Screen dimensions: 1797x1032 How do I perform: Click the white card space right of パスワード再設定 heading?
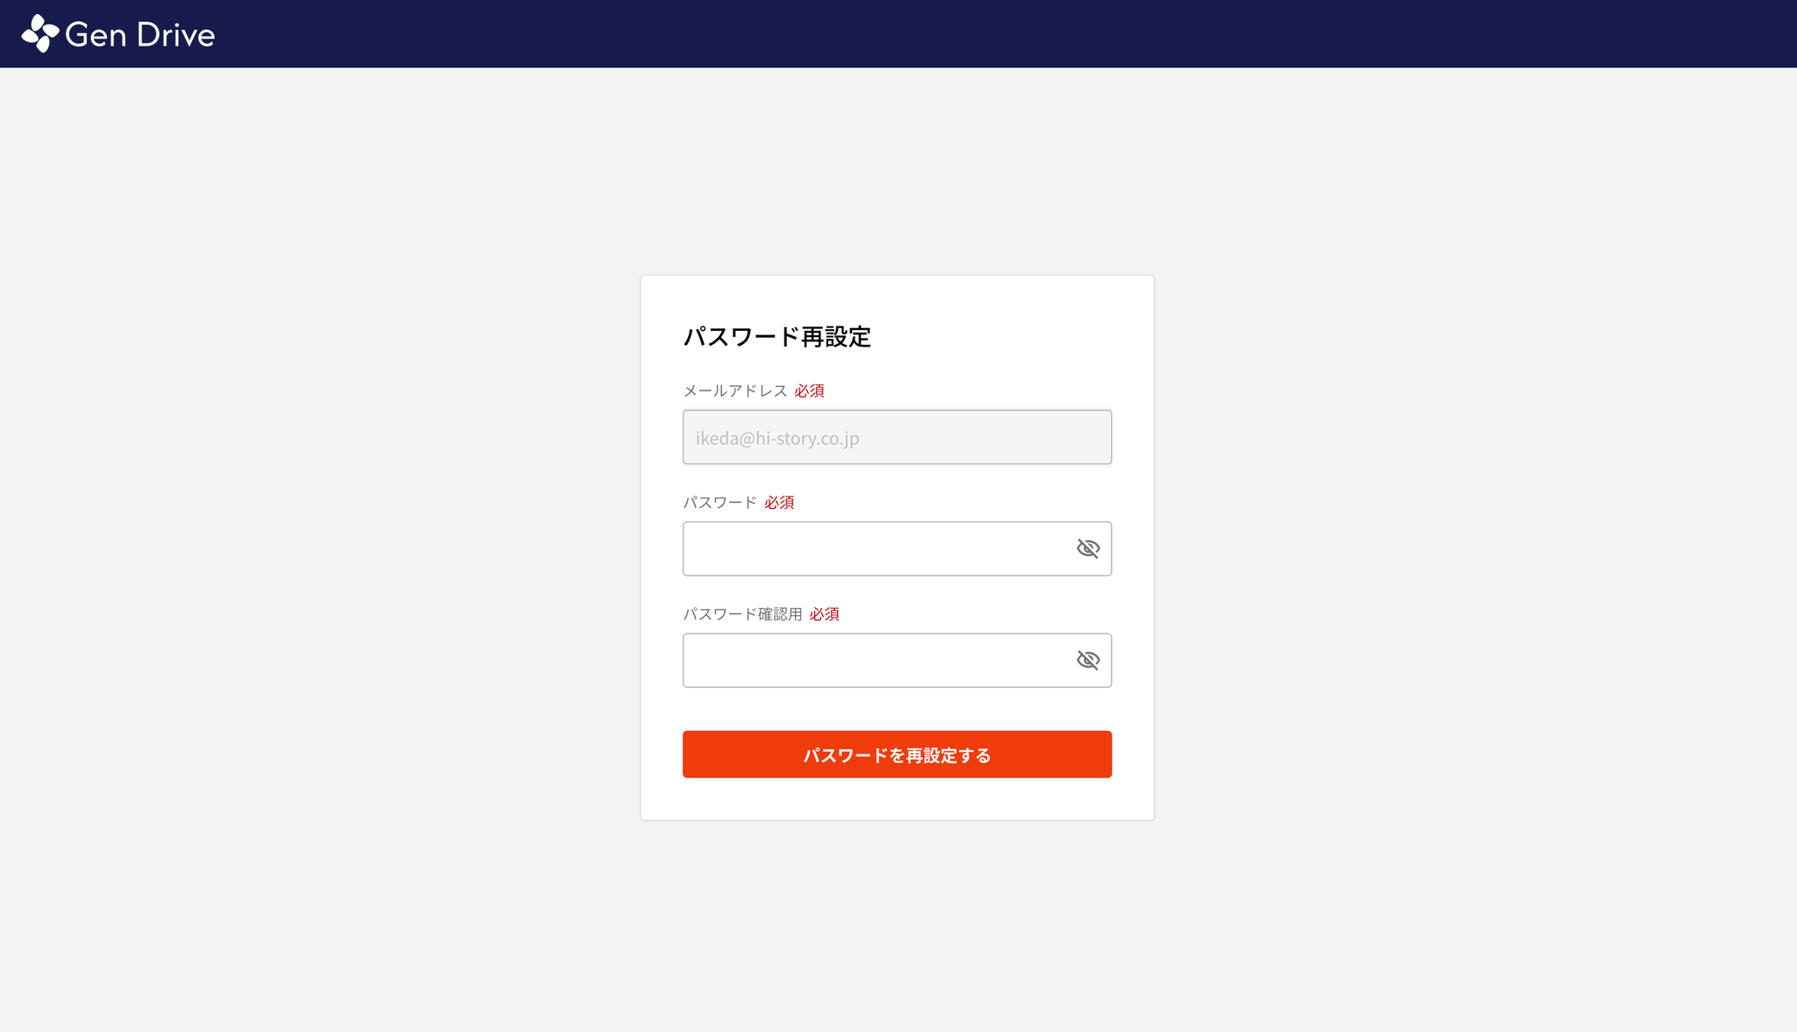click(1009, 337)
